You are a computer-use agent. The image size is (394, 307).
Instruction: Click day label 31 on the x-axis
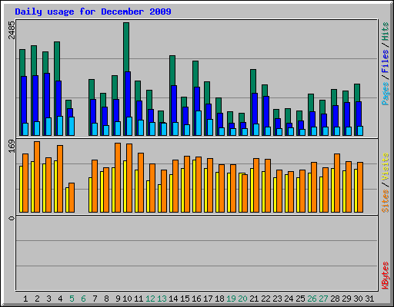click(x=369, y=299)
